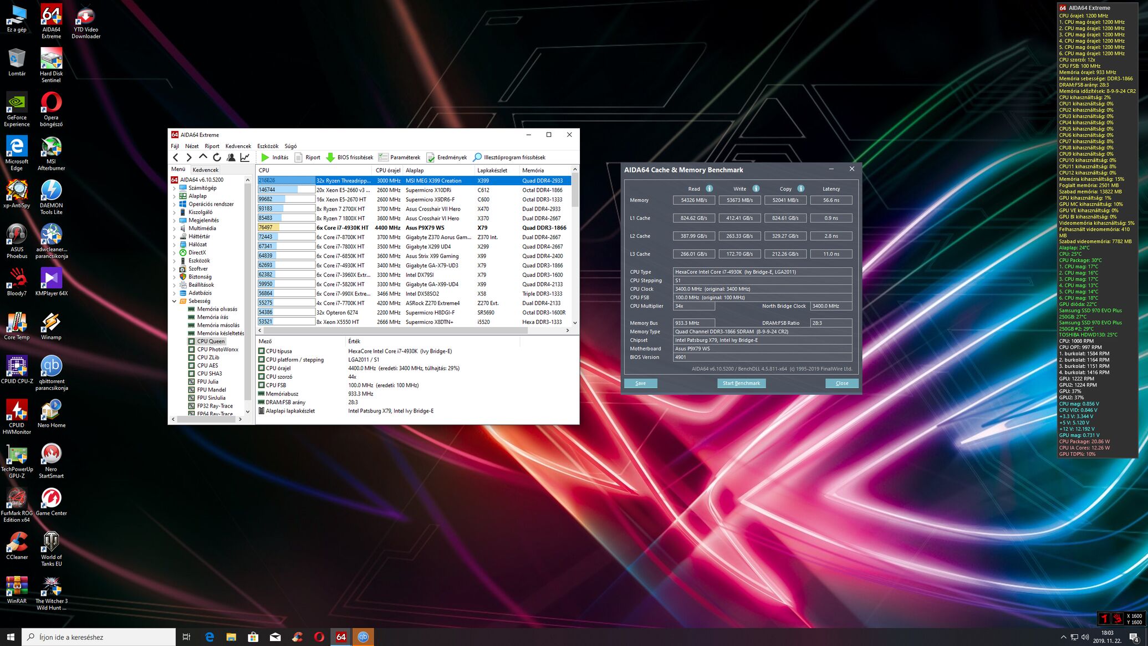
Task: Open Paraméterek from the toolbar
Action: click(x=399, y=157)
